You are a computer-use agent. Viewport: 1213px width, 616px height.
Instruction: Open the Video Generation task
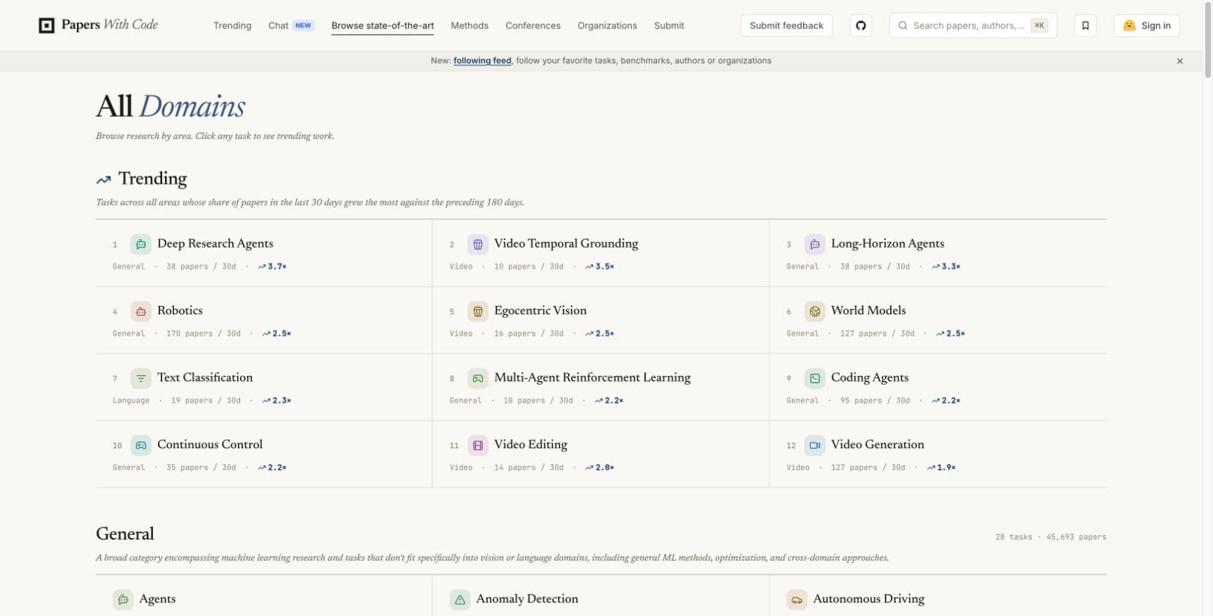coord(877,445)
